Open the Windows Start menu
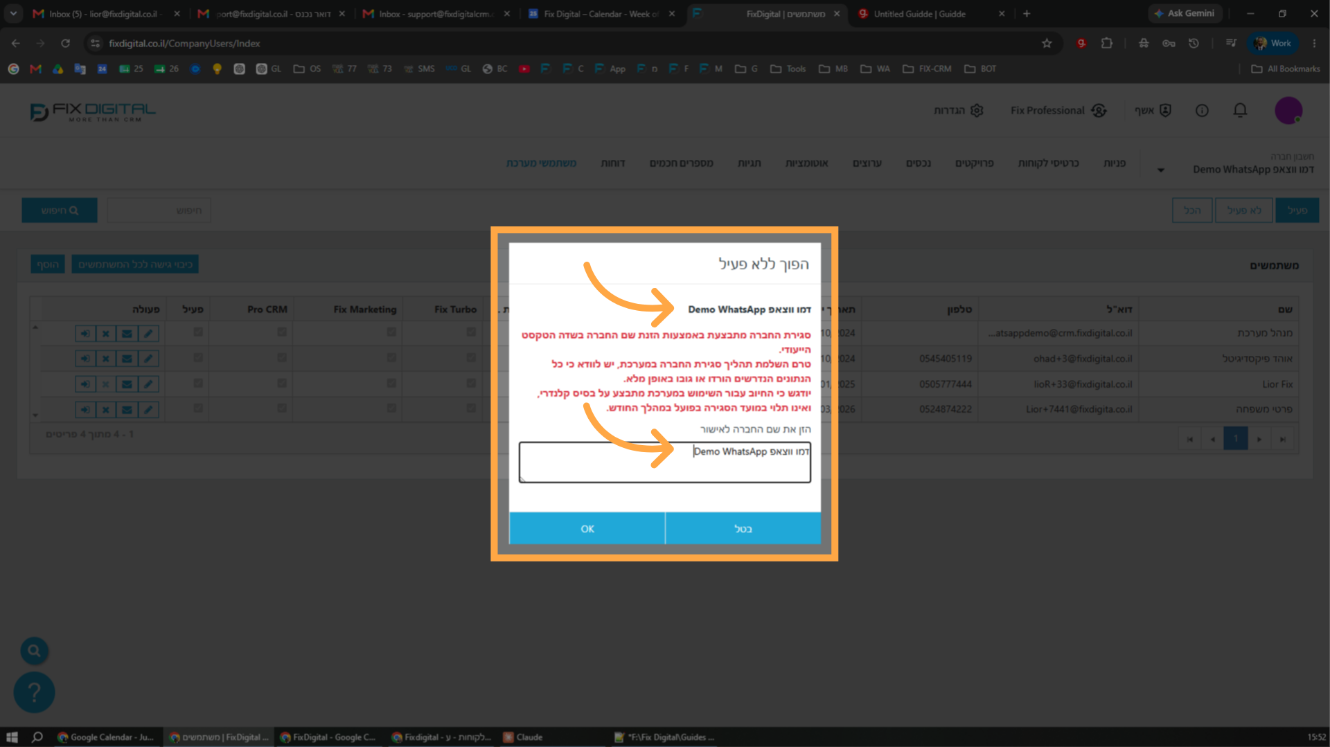This screenshot has height=747, width=1330. (12, 737)
